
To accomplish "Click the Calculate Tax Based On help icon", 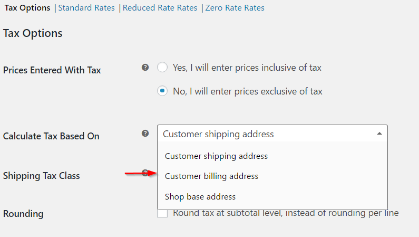I will (145, 134).
